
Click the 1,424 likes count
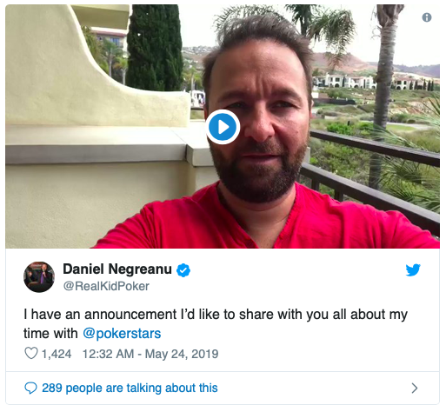point(57,354)
